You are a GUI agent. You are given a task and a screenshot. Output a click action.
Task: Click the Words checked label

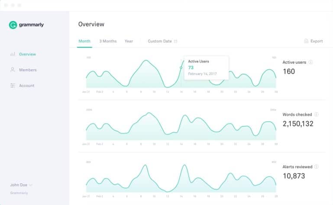pyautogui.click(x=297, y=114)
